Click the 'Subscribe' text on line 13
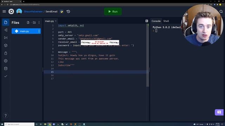This screenshot has width=225, height=126. [64, 65]
